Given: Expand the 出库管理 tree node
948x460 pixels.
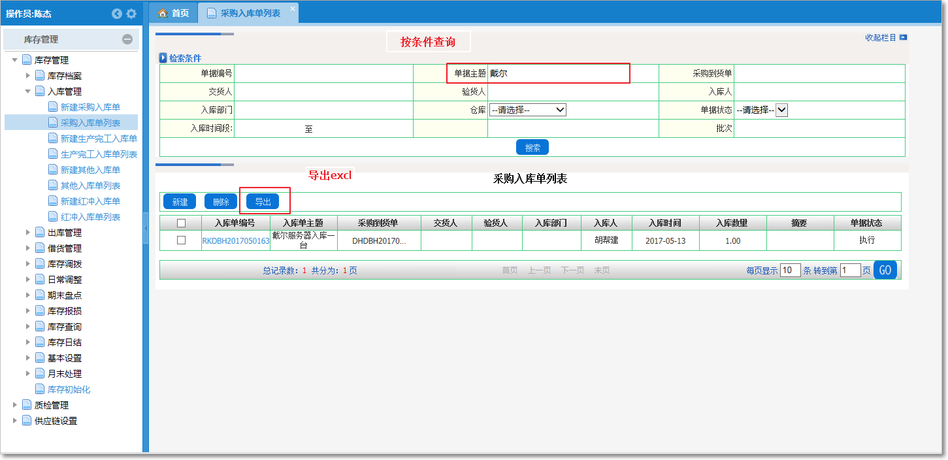Looking at the screenshot, I should (28, 233).
